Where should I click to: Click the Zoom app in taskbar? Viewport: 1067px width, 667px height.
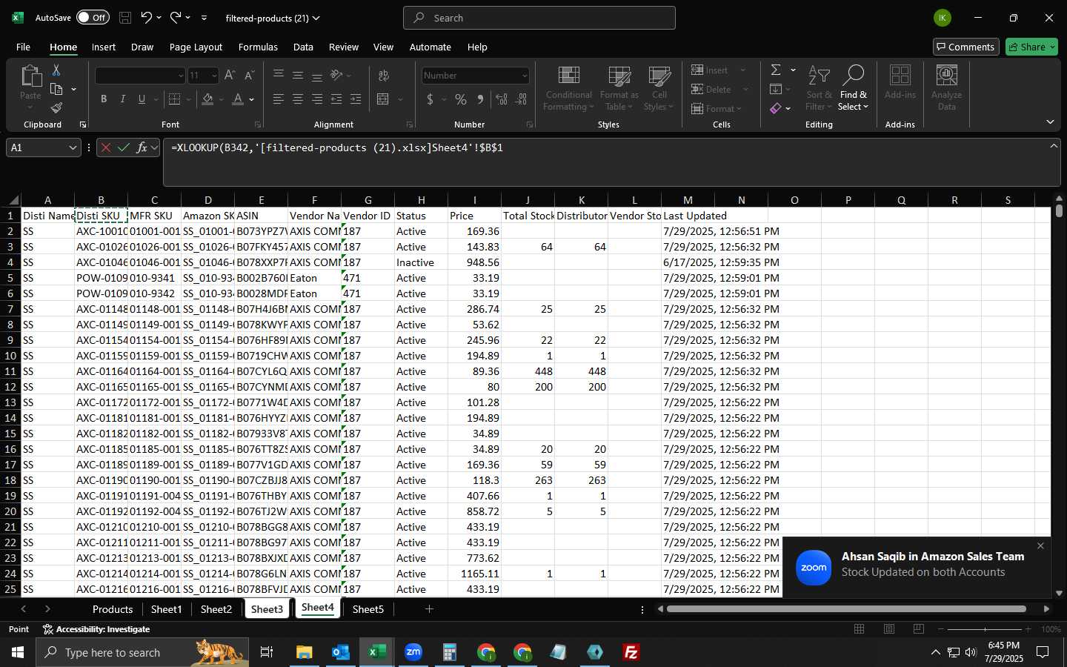pyautogui.click(x=413, y=652)
